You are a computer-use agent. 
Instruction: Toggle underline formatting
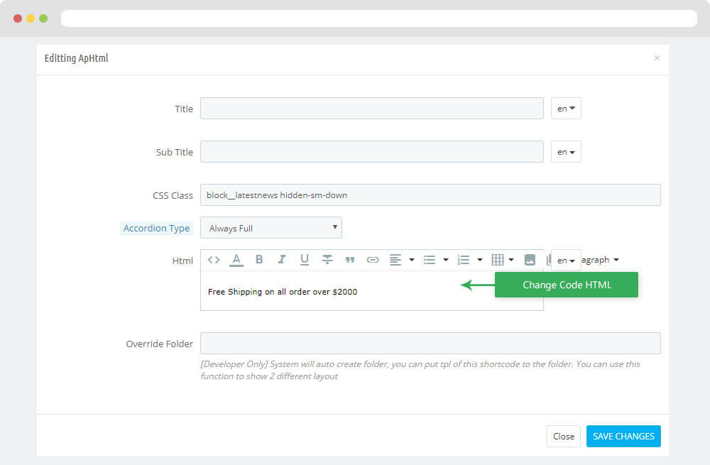pos(305,259)
